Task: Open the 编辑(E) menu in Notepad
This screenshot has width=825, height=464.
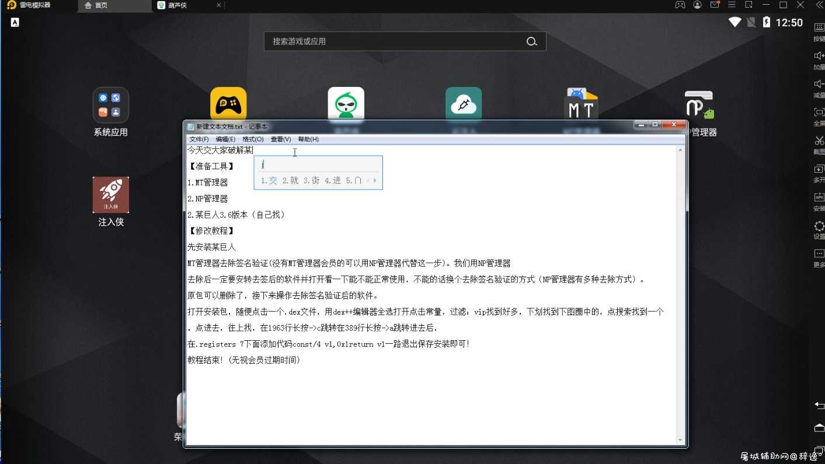Action: click(x=225, y=139)
